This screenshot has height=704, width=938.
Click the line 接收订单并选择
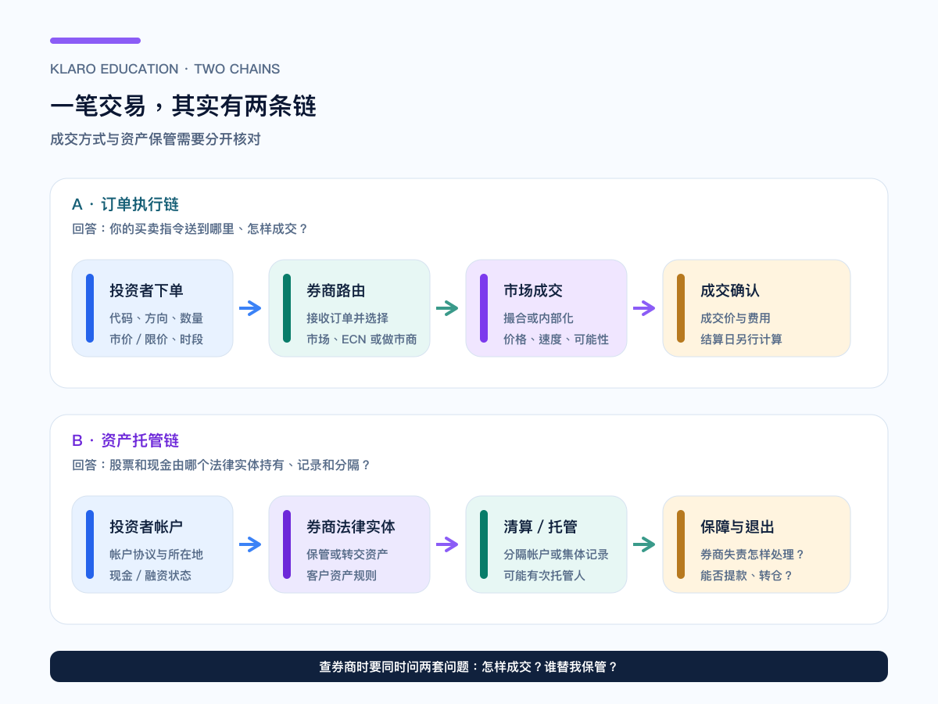pyautogui.click(x=347, y=318)
